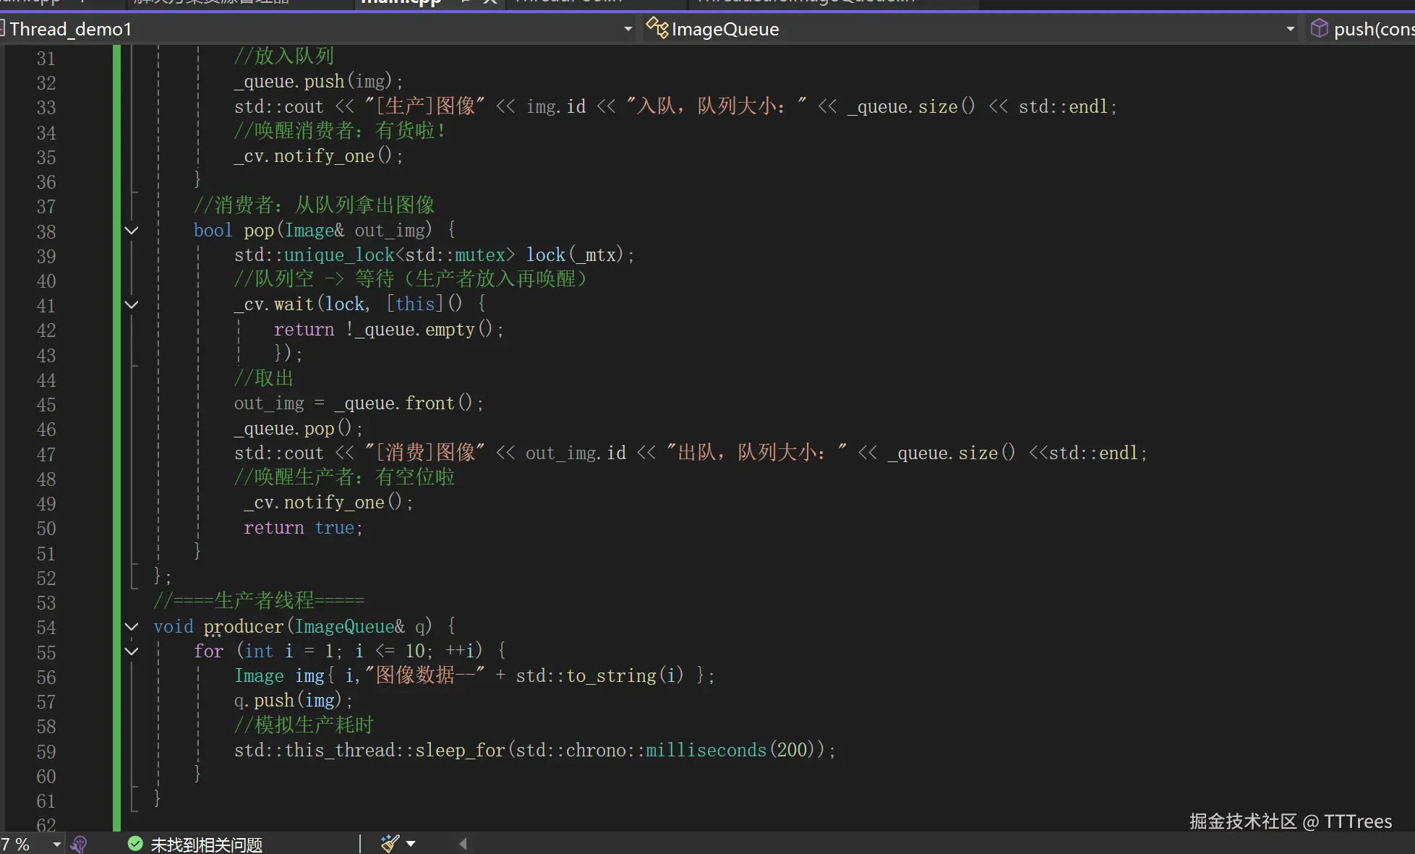Open the code cleanup broom icon
1415x854 pixels.
(390, 843)
